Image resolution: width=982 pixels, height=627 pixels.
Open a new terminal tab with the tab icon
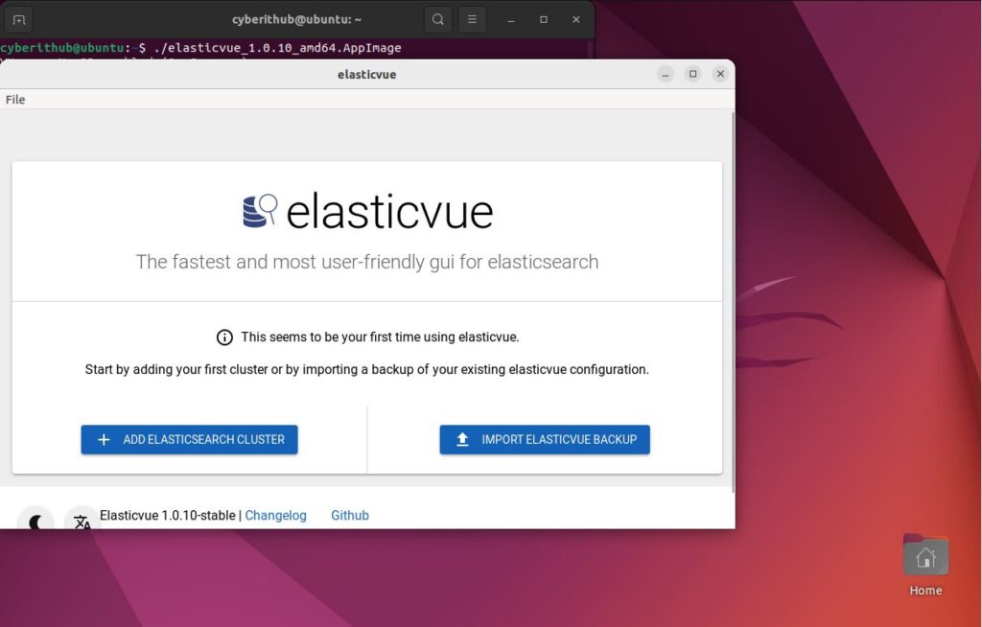(x=18, y=18)
